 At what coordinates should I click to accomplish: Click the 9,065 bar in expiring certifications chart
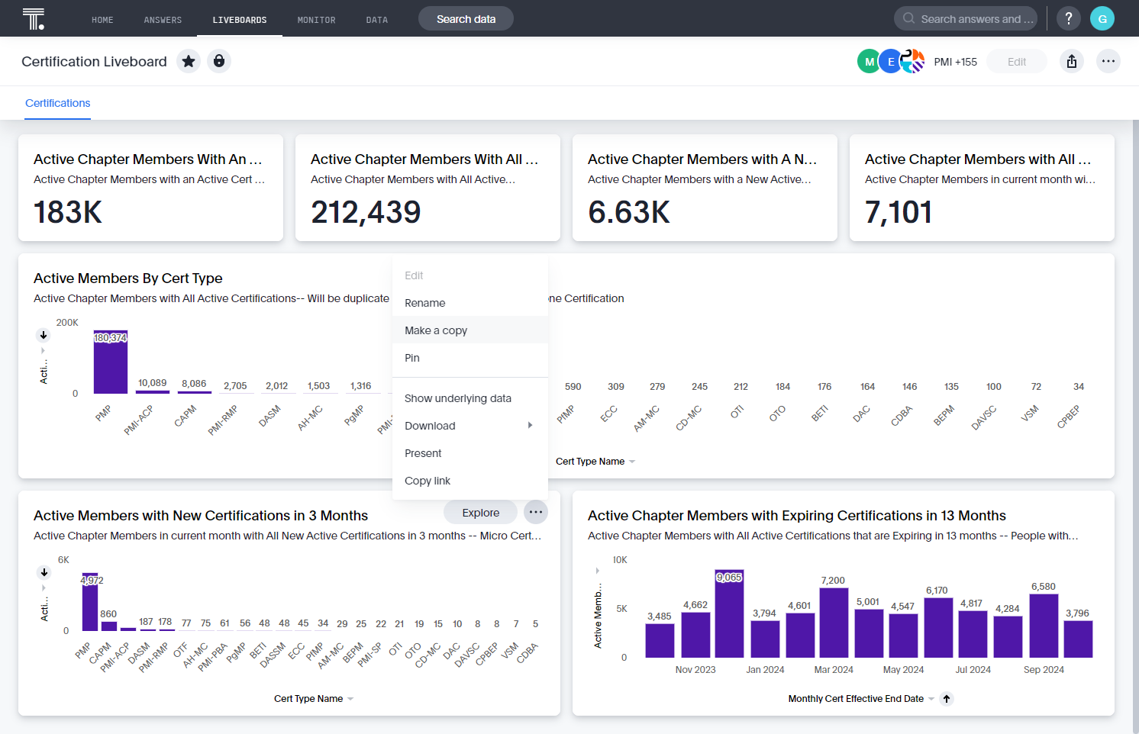(x=729, y=614)
